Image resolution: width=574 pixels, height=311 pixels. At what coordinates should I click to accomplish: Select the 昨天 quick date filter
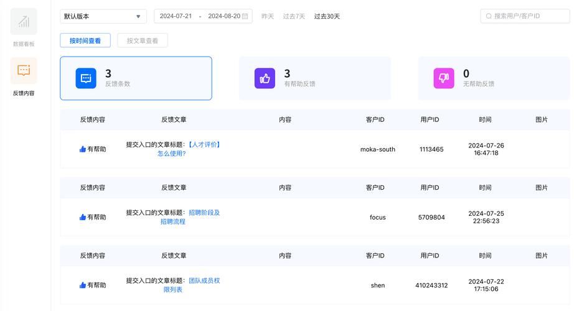click(x=268, y=16)
